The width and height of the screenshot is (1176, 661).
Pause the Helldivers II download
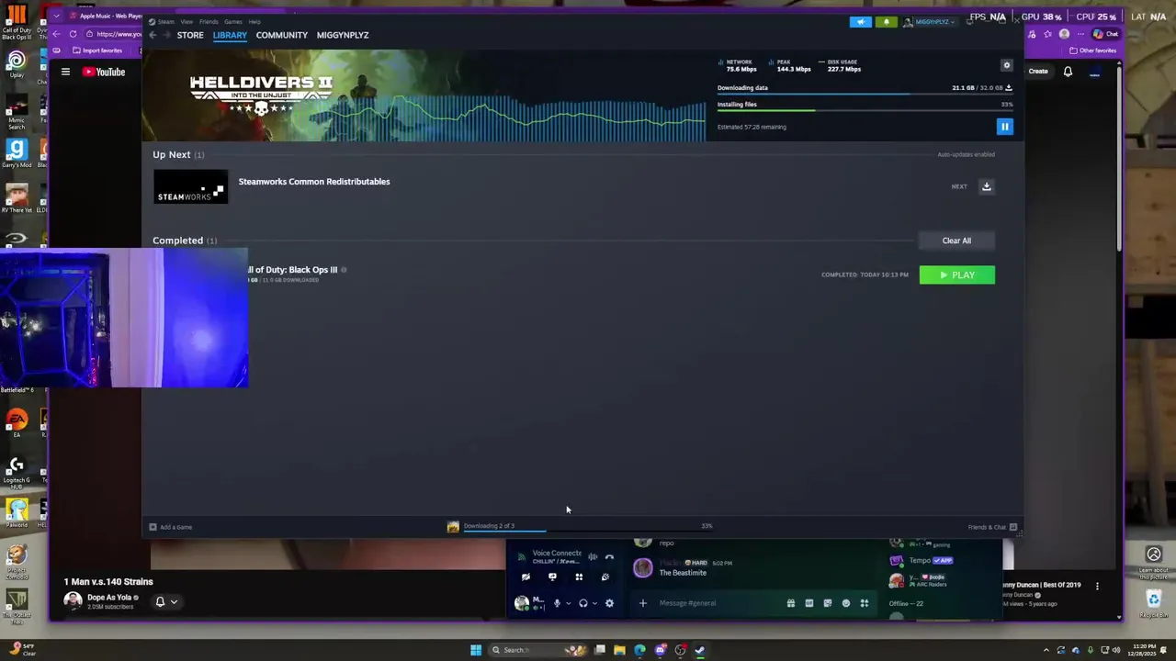point(1004,127)
